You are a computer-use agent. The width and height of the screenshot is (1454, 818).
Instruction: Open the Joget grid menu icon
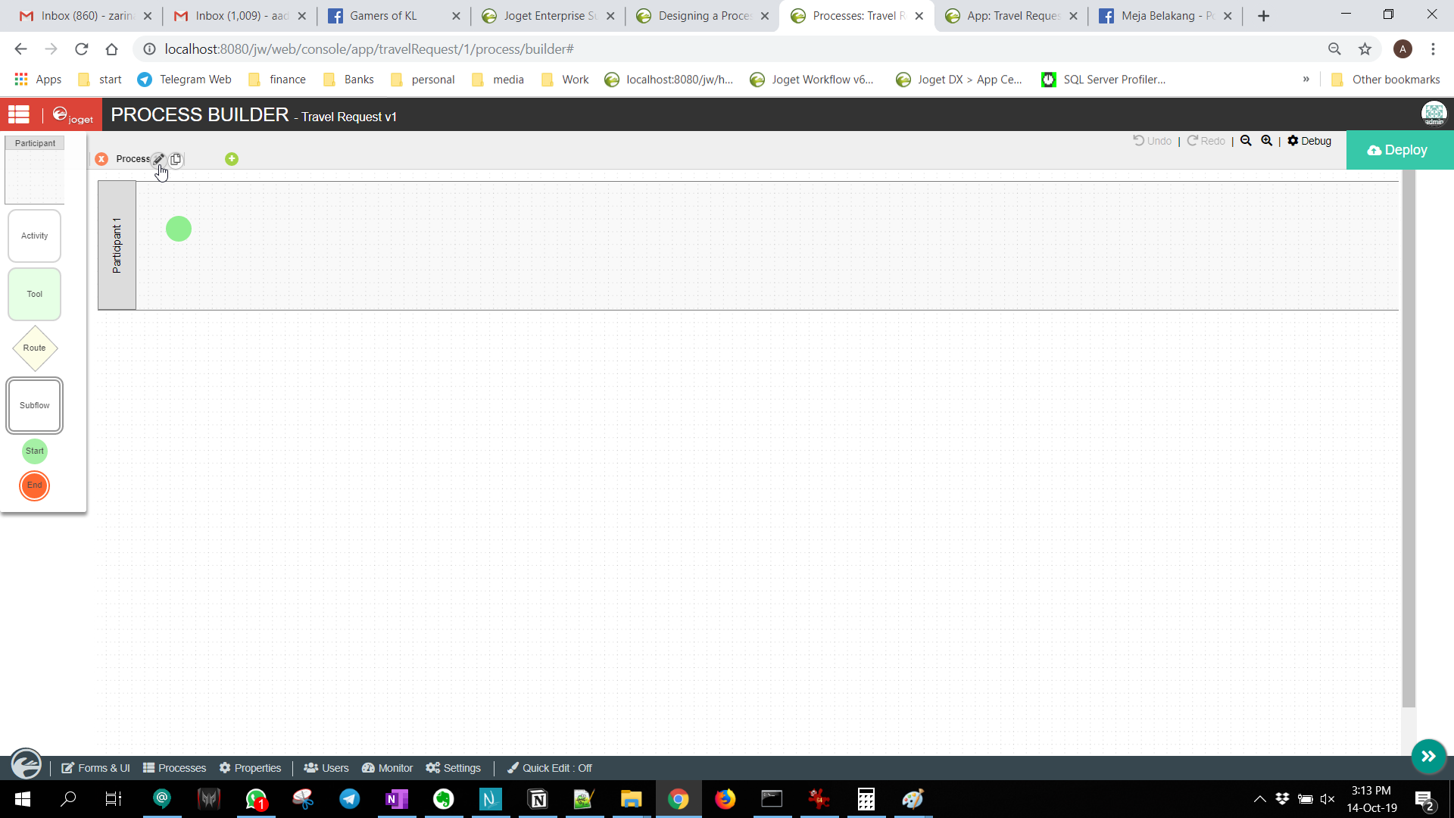(19, 115)
